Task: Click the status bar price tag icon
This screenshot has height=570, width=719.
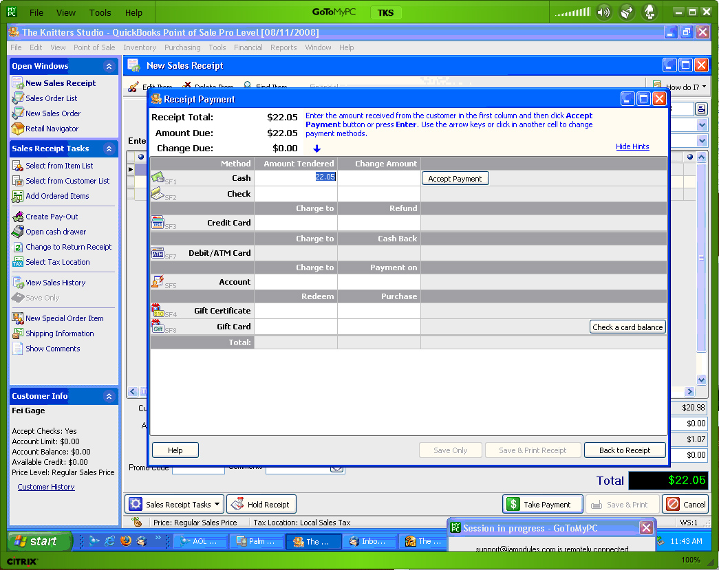Action: 136,522
